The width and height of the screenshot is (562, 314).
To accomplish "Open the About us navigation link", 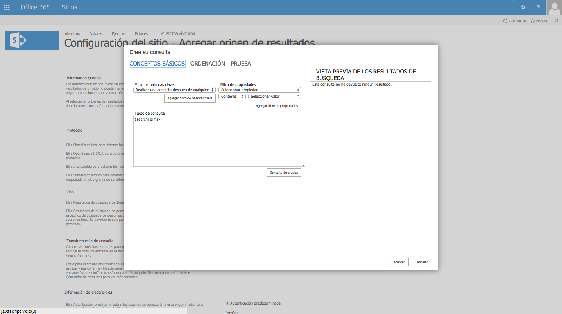I will coord(72,33).
